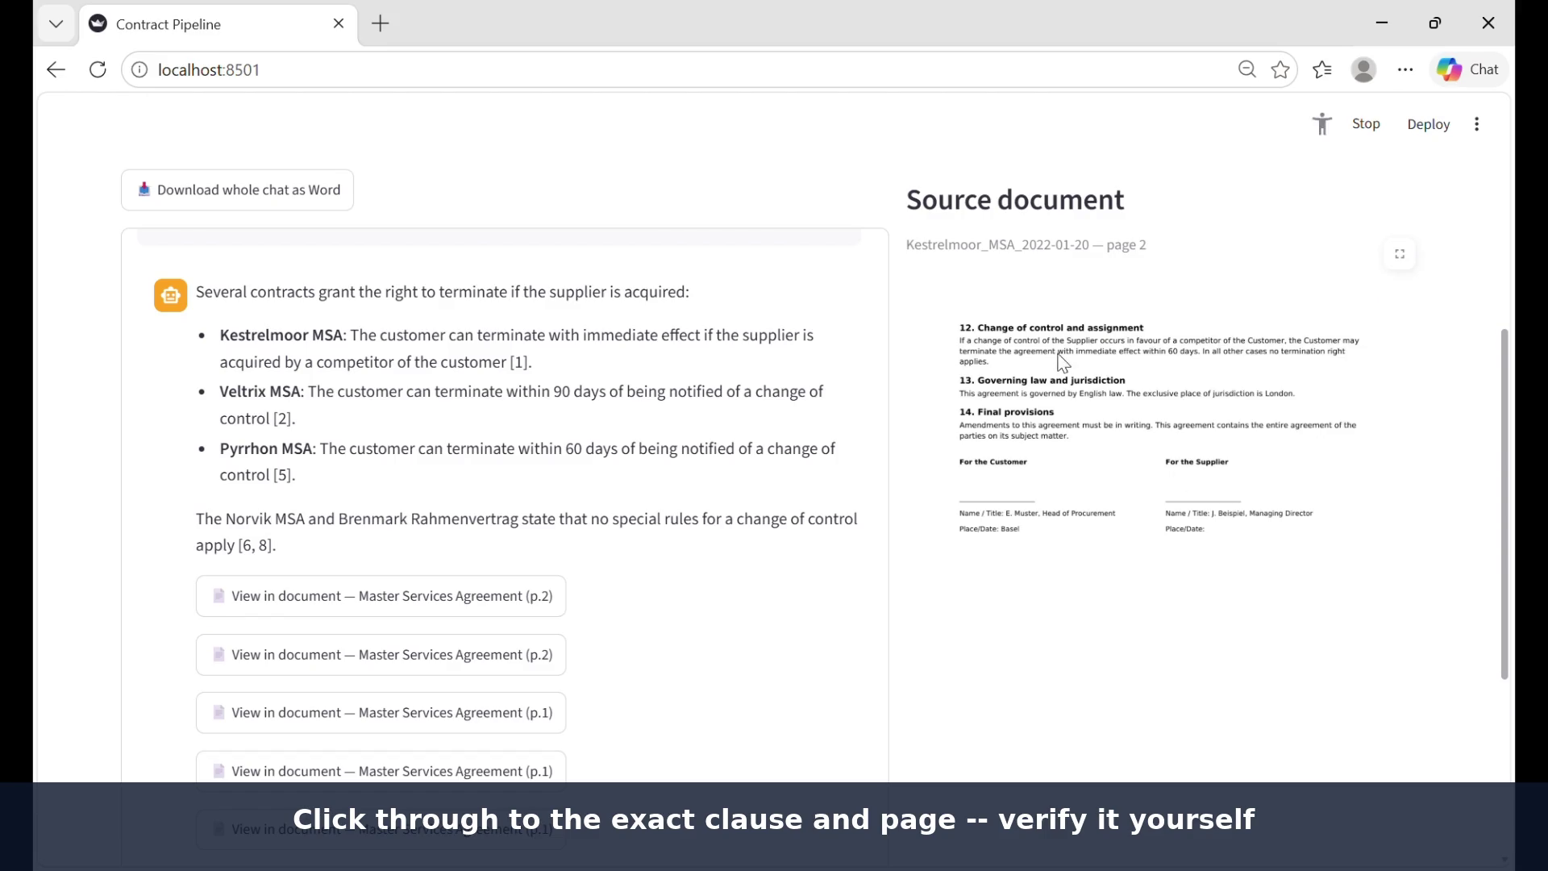Close the Contract Pipeline tab

(x=339, y=23)
